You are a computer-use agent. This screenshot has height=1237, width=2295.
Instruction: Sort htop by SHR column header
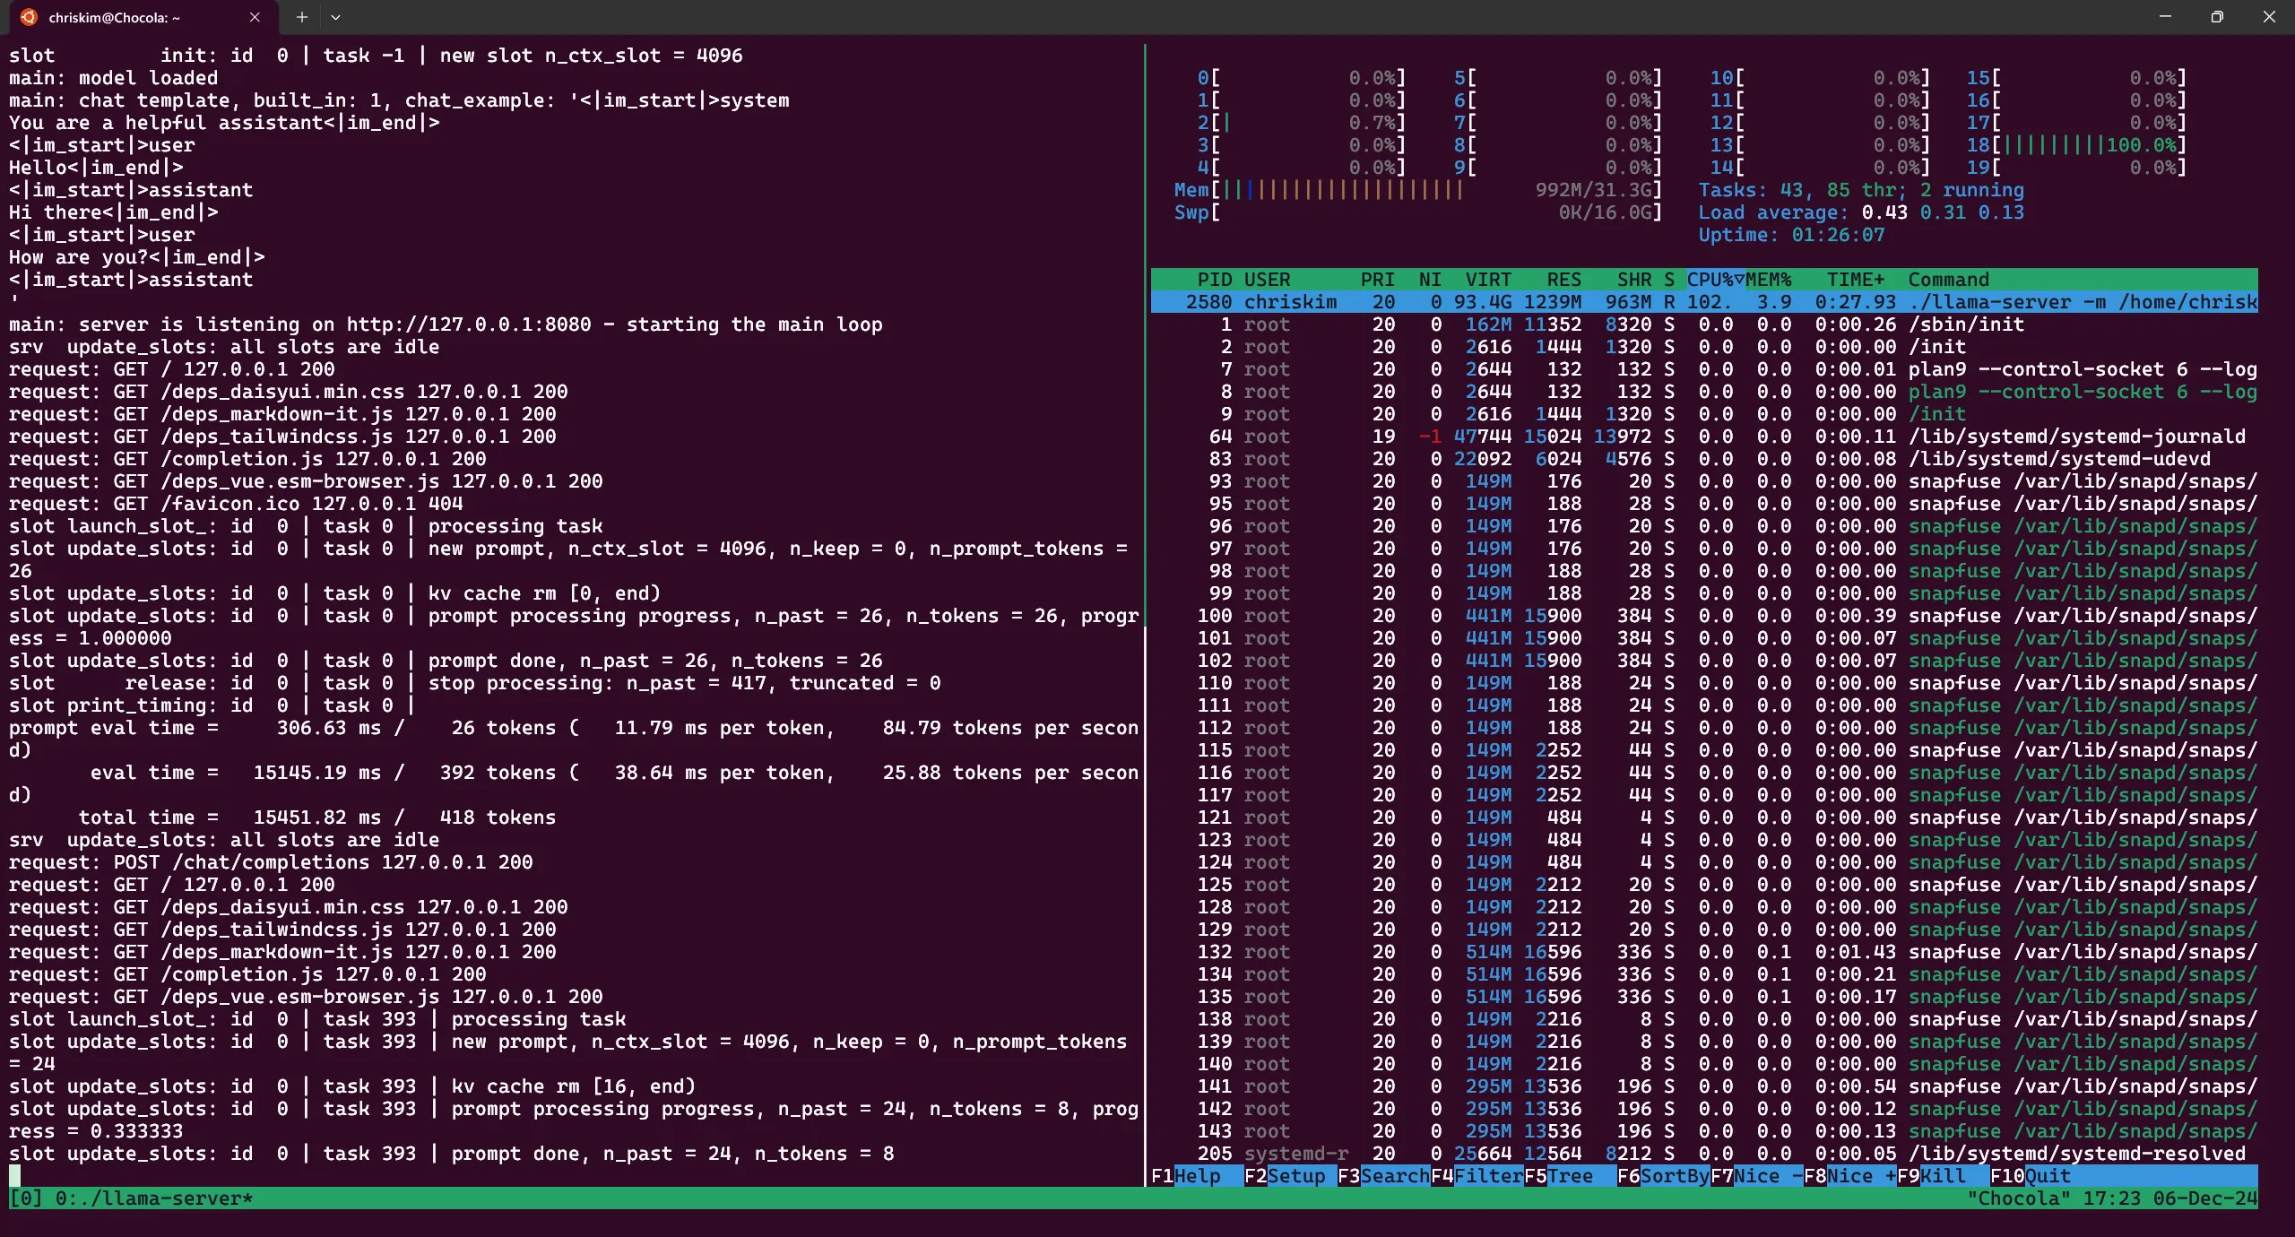coord(1634,280)
